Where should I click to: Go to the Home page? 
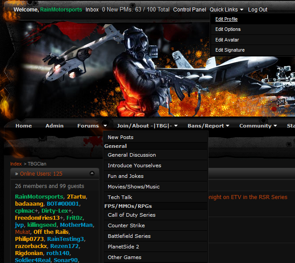point(24,126)
